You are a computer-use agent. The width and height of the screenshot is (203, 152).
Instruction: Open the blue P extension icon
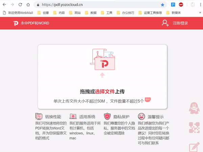click(x=173, y=5)
